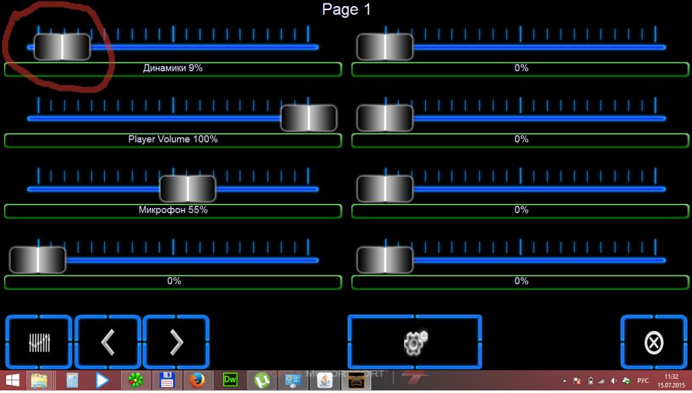Screen dimensions: 692x393
Task: Click the top right 0% slider handle
Action: click(x=385, y=47)
